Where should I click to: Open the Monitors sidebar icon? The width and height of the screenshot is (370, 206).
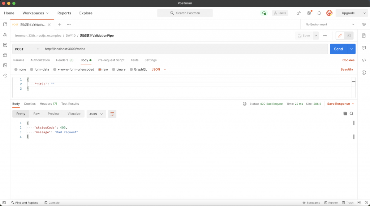[x=5, y=66]
